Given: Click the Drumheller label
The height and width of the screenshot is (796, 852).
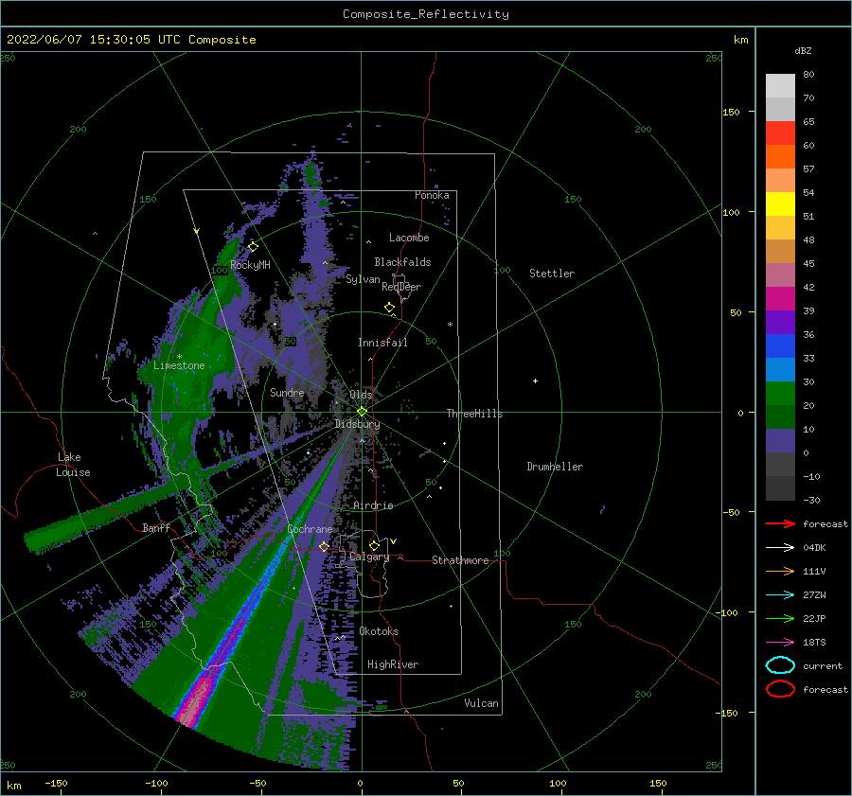Looking at the screenshot, I should (555, 467).
